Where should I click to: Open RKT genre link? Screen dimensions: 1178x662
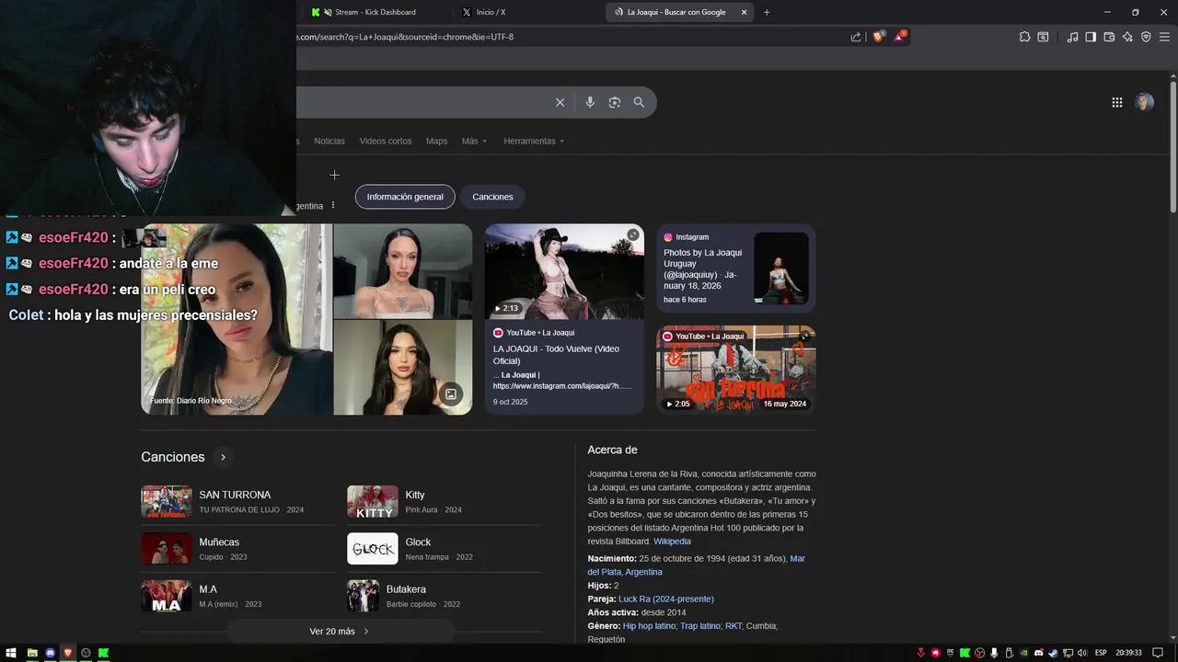[733, 626]
